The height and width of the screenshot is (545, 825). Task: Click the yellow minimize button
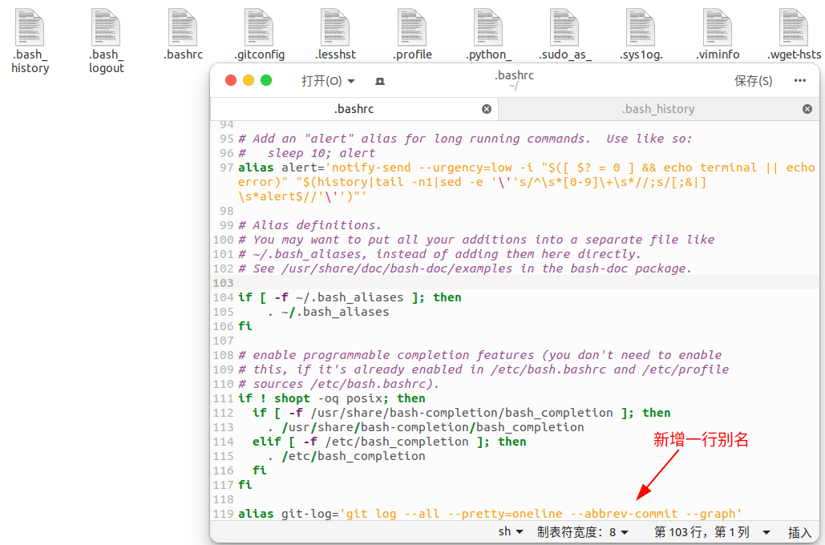coord(249,80)
